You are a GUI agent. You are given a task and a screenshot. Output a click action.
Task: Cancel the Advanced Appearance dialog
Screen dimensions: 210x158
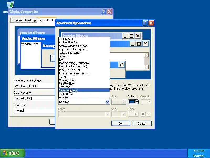142,124
